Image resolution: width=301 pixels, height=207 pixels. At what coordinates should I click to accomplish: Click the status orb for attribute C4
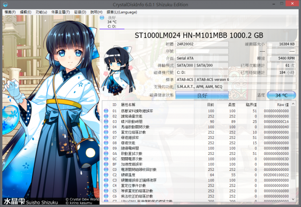coord(106,185)
